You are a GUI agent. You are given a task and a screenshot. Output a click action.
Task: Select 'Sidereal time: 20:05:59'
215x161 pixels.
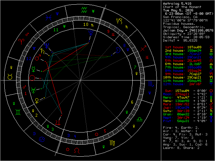[186, 37]
